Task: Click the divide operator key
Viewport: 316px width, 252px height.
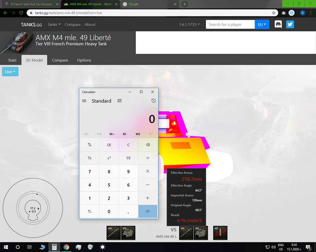Action: (x=148, y=158)
